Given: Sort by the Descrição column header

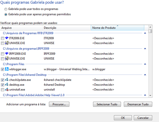Looking at the screenshot, I should coord(67,28).
